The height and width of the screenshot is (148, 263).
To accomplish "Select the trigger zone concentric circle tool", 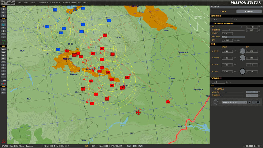I will 3,68.
